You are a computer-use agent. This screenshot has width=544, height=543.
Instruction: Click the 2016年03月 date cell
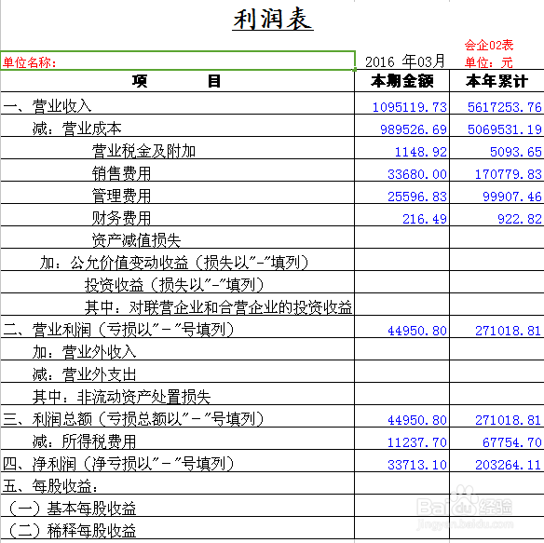click(x=405, y=61)
